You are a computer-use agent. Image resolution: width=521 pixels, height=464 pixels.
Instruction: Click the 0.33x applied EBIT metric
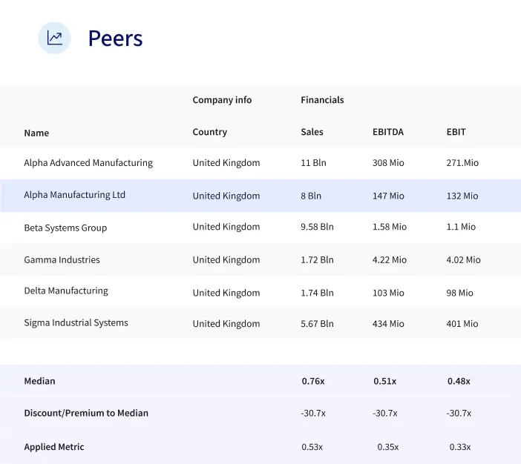[x=460, y=448]
